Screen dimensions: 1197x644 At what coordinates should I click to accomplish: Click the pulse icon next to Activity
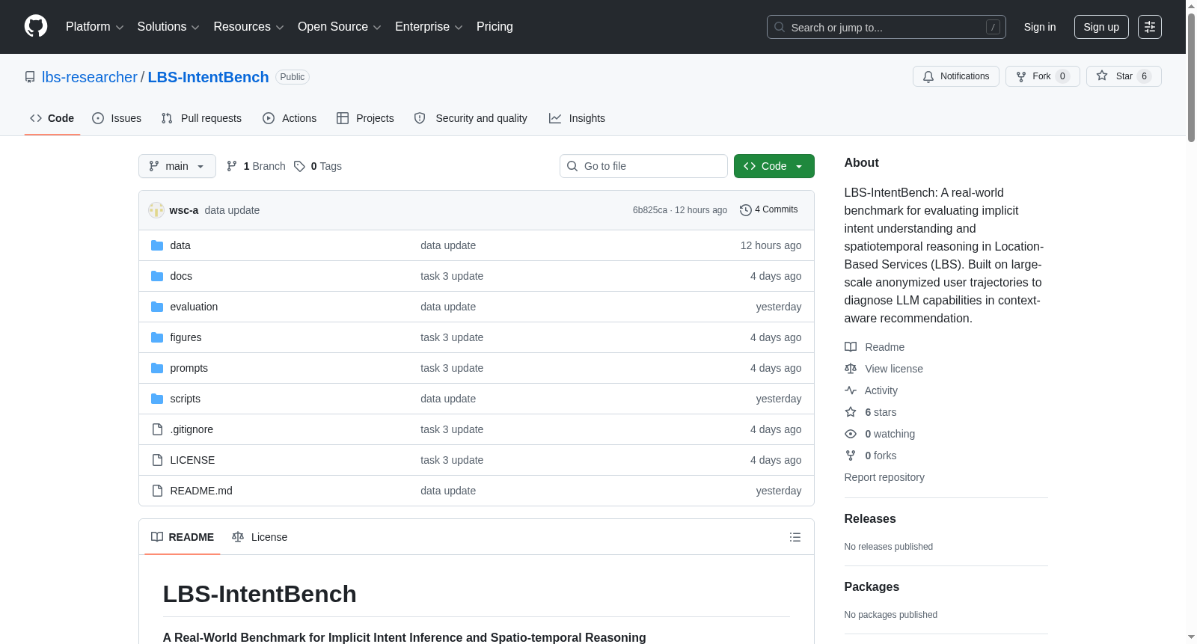851,390
